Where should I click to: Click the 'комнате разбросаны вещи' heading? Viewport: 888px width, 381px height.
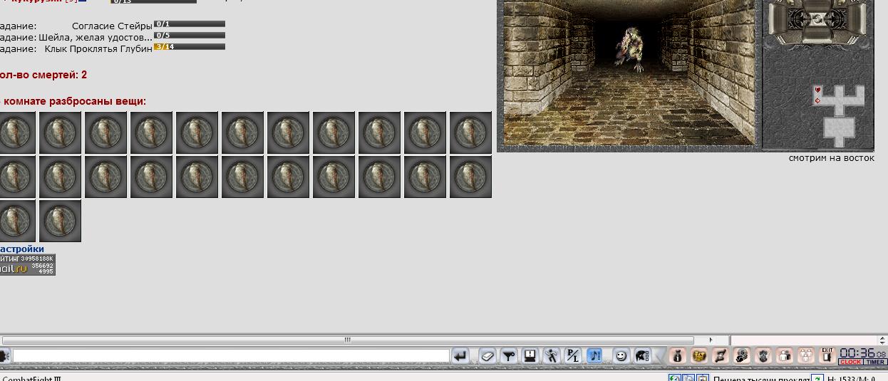(x=75, y=101)
